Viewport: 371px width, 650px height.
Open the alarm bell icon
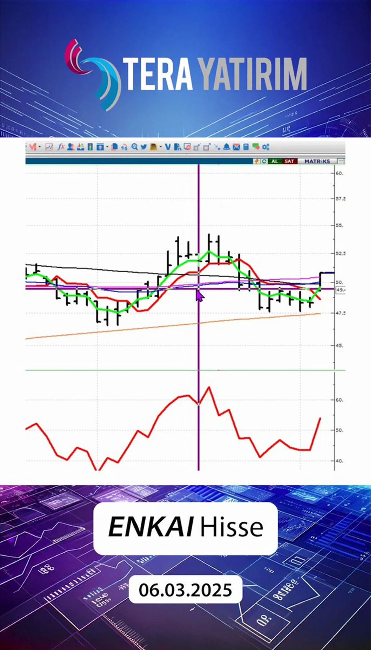tap(227, 147)
